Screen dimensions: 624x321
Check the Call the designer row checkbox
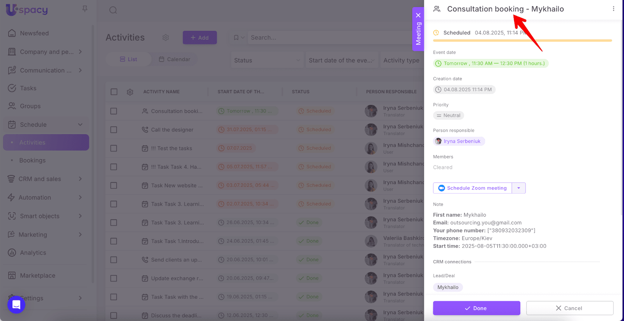[x=114, y=129]
